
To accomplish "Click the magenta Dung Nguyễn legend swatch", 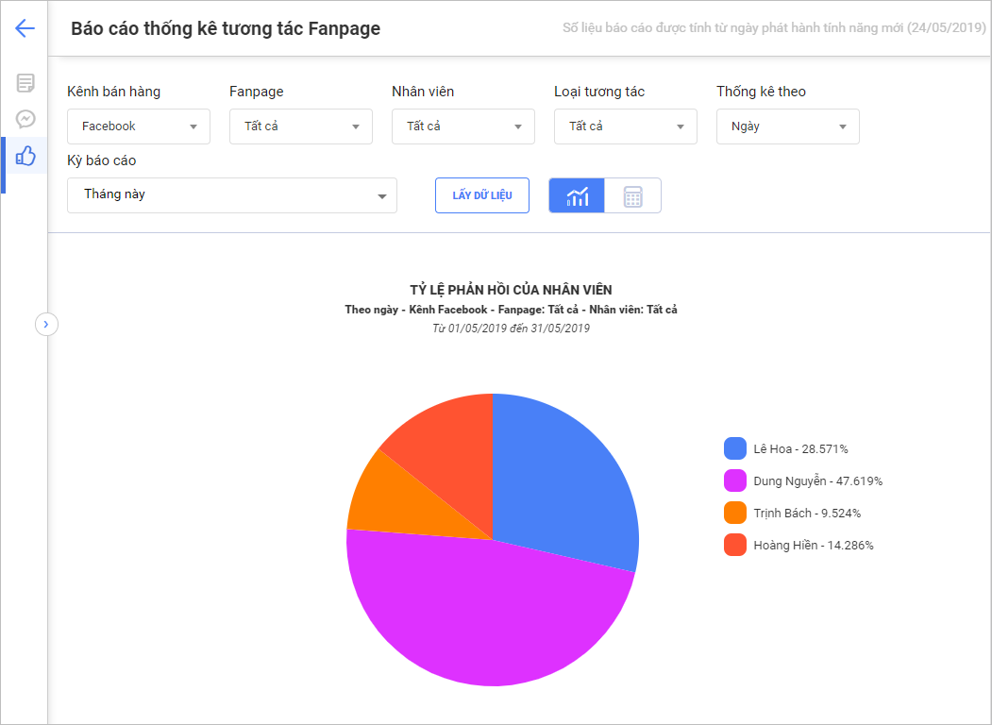I will [x=735, y=481].
